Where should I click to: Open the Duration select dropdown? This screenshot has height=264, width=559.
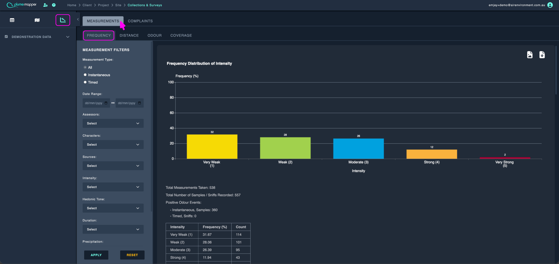pos(113,229)
